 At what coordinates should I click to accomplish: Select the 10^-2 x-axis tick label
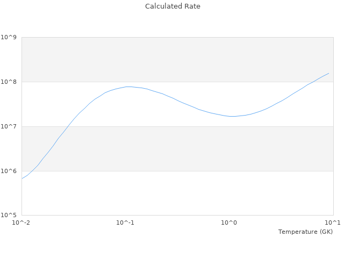coord(21,223)
